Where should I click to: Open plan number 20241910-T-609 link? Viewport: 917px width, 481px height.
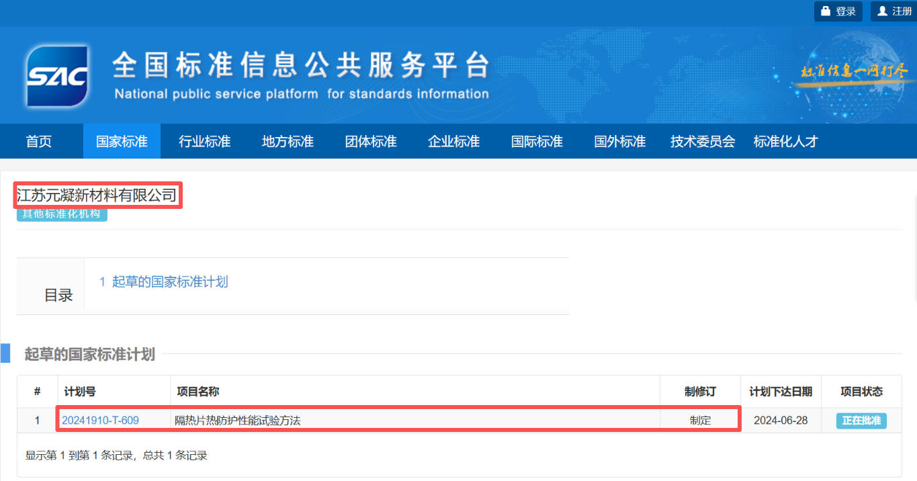point(101,421)
